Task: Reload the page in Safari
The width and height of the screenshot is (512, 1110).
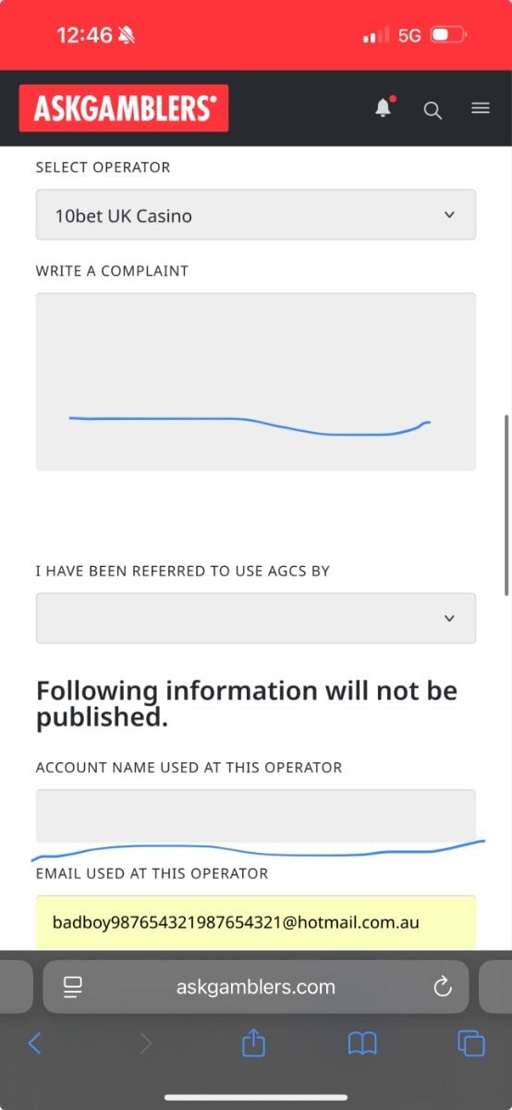Action: coord(443,986)
